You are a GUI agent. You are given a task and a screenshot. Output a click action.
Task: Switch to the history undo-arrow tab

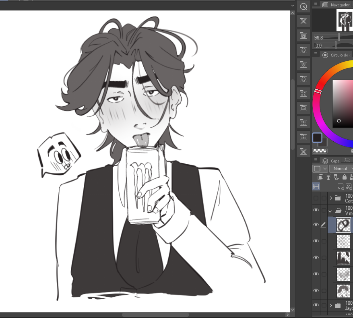(347, 160)
